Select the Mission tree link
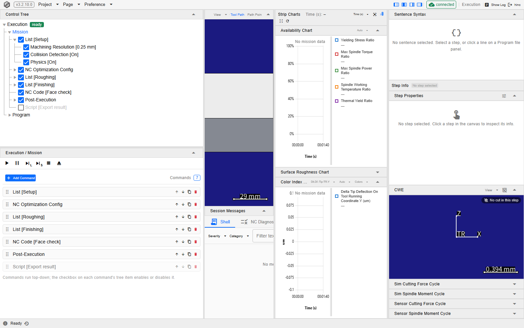Screen dimensions: 524x328 (x=20, y=32)
